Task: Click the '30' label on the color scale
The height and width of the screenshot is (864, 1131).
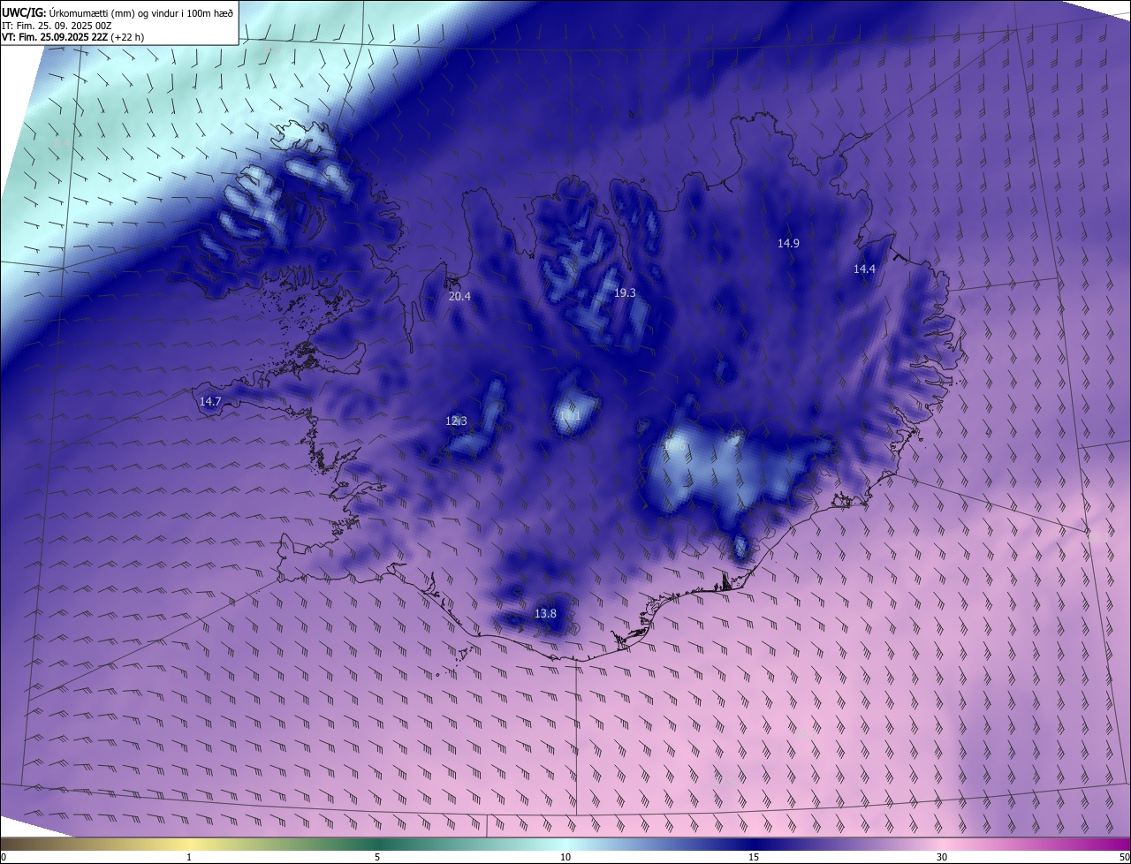Action: coord(942,858)
